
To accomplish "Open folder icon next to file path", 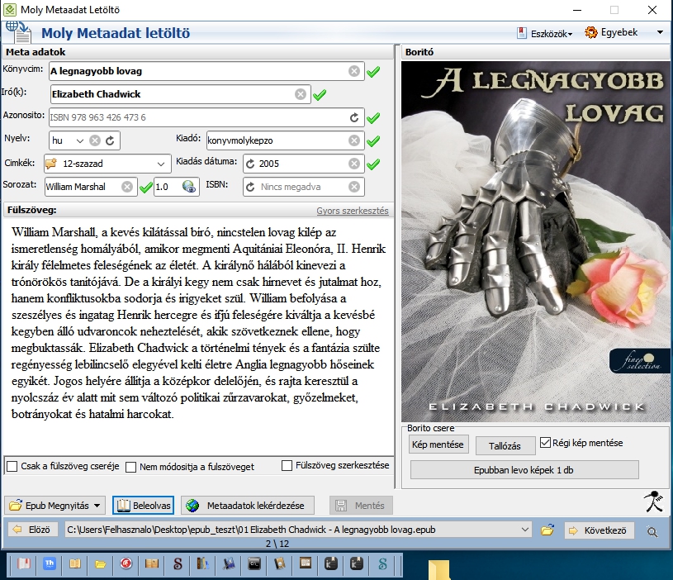I will [x=547, y=530].
